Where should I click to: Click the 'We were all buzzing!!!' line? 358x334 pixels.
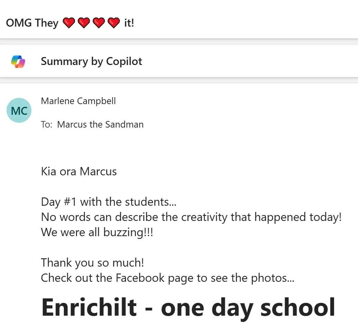tap(97, 232)
